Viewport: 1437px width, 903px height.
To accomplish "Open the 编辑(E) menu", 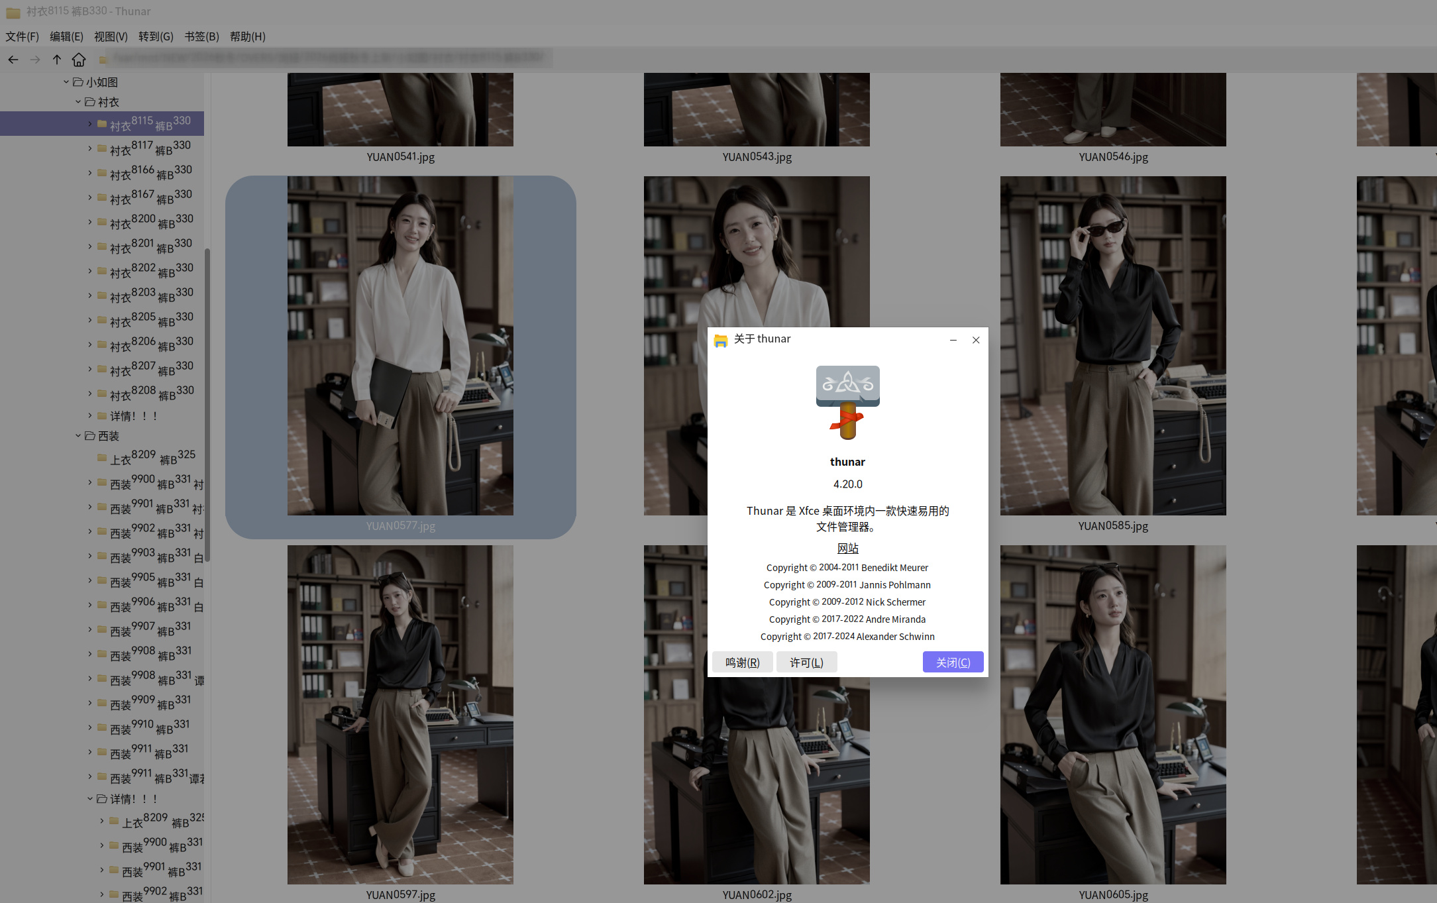I will pos(67,36).
